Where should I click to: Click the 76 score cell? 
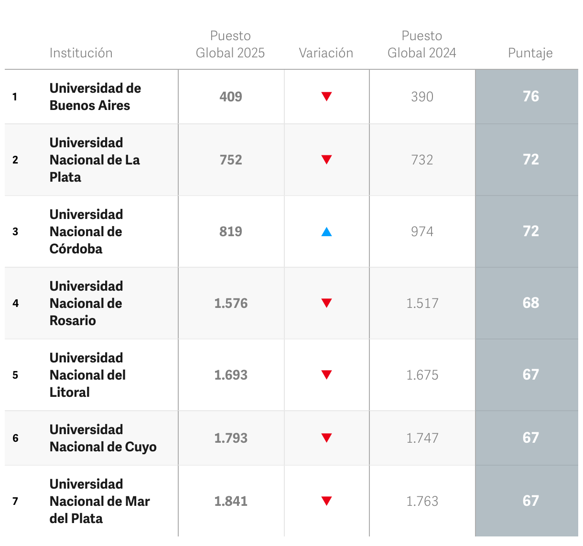(x=530, y=97)
